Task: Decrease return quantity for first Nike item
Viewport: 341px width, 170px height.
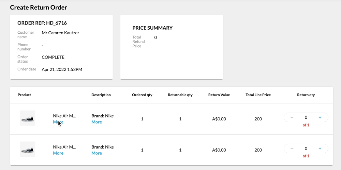Action: coord(292,118)
